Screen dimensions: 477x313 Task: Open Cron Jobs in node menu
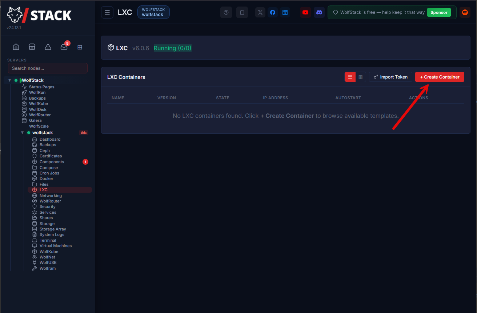49,173
